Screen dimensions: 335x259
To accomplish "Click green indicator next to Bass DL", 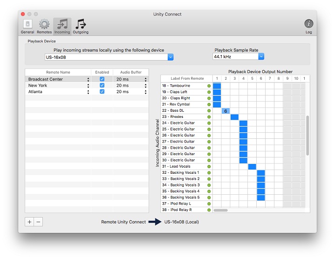I will [209, 111].
